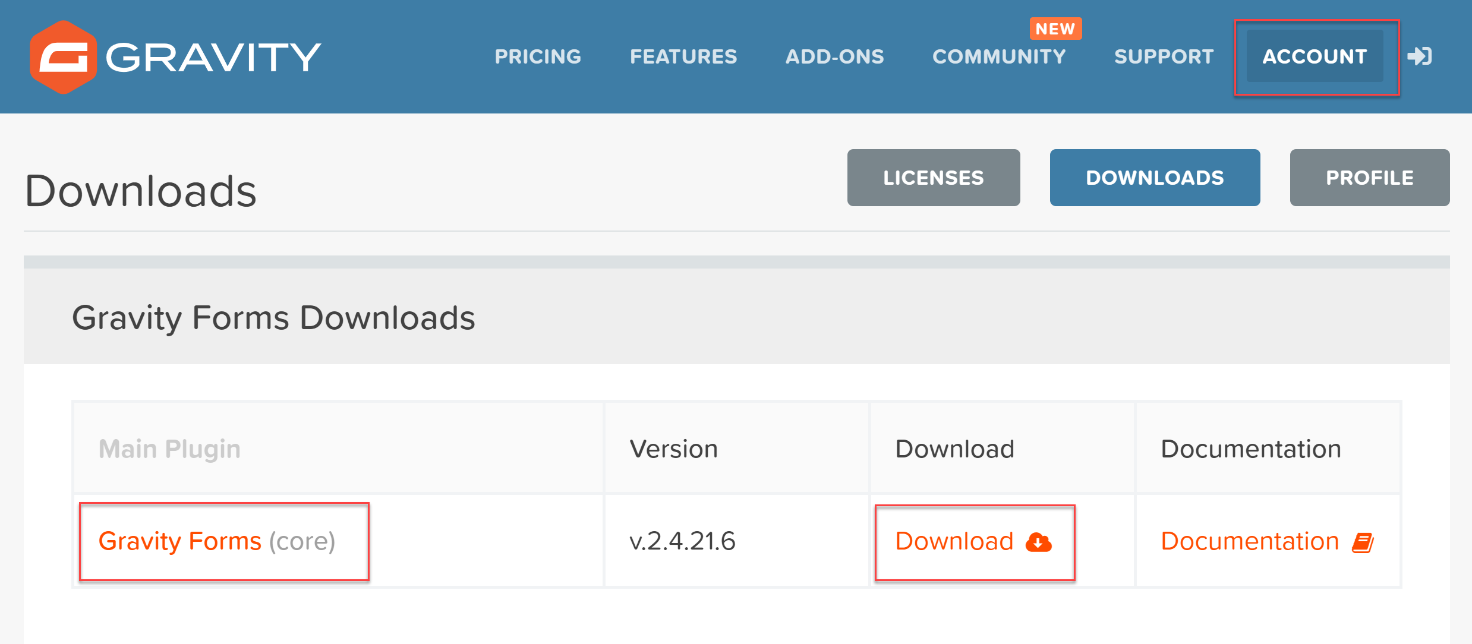Image resolution: width=1472 pixels, height=644 pixels.
Task: Click the logout arrow icon
Action: point(1420,56)
